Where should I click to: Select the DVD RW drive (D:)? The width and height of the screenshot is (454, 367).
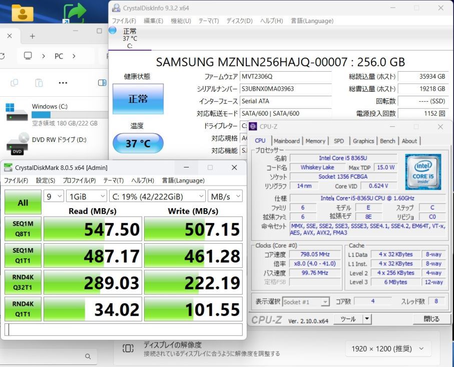47,143
